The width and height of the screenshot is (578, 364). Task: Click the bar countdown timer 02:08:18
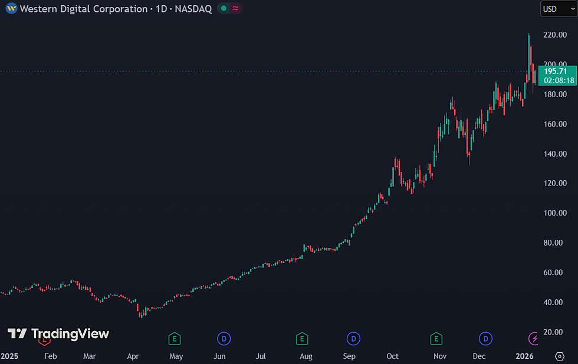click(559, 80)
